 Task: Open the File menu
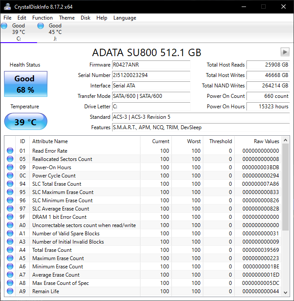[7, 18]
